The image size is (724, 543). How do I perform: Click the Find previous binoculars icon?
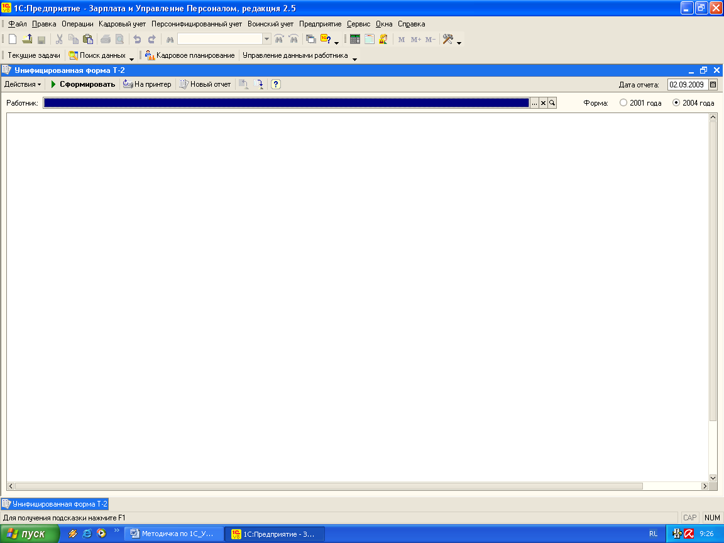(x=279, y=39)
